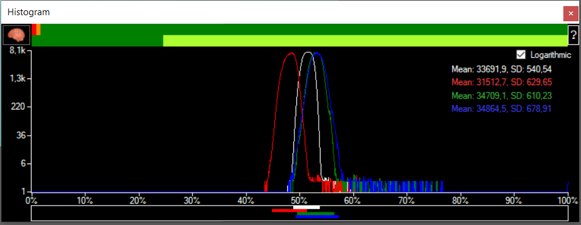Image resolution: width=581 pixels, height=225 pixels.
Task: Click the light green bar segment
Action: coord(365,41)
